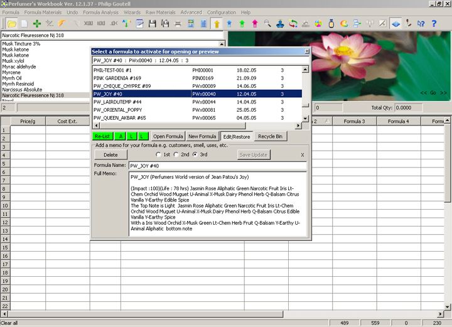Click inside the Full Memo text area

218,204
